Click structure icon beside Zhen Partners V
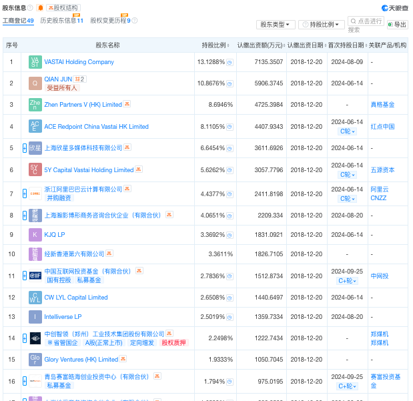 [x=127, y=104]
